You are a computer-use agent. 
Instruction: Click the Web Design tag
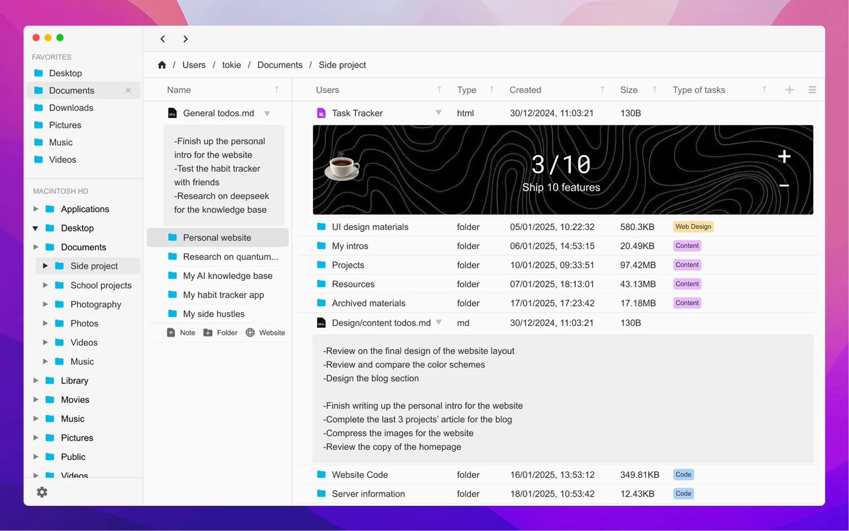click(x=693, y=227)
